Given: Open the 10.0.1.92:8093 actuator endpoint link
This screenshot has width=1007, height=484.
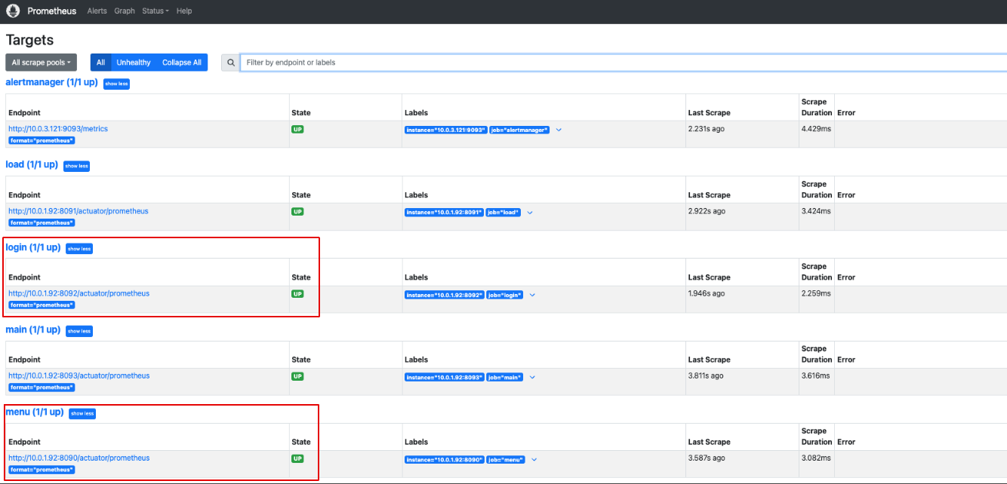Looking at the screenshot, I should [x=79, y=375].
